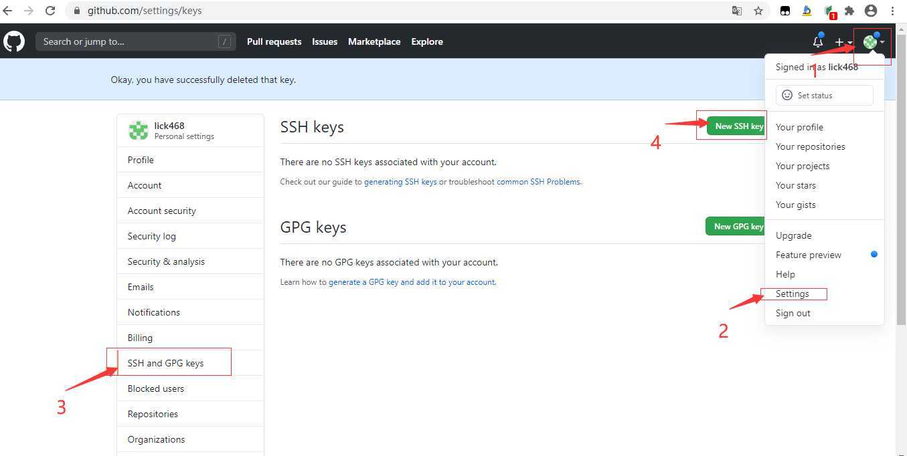Open the Chrome profile avatar icon
Screen dimensions: 907x456
(871, 11)
